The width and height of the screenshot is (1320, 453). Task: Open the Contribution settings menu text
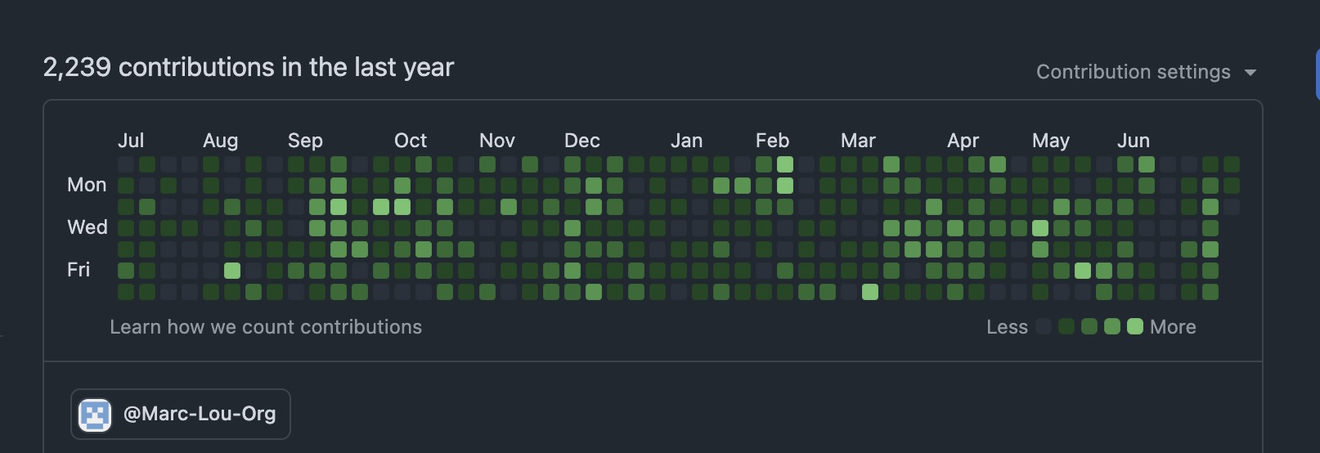(x=1133, y=72)
